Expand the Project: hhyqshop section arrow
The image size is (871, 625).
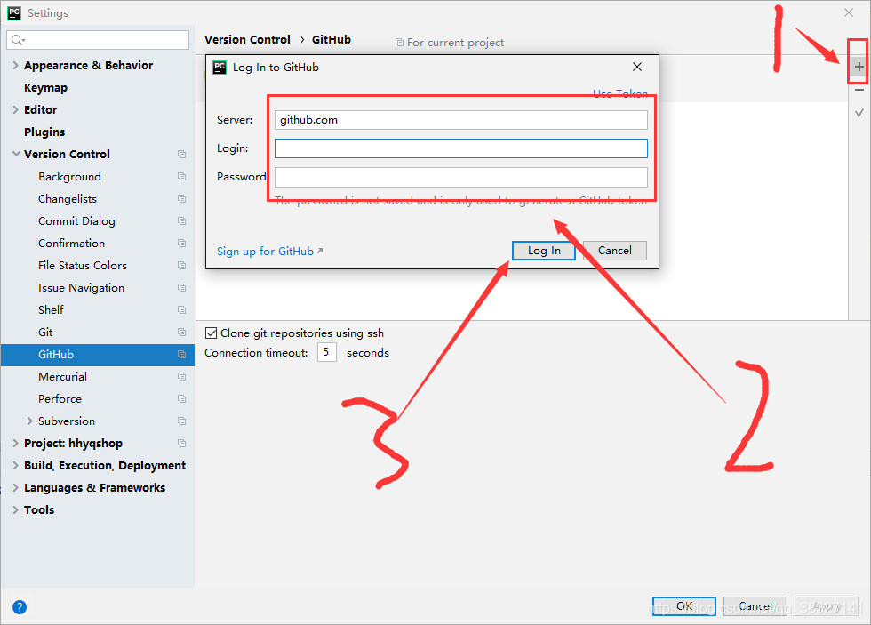16,444
